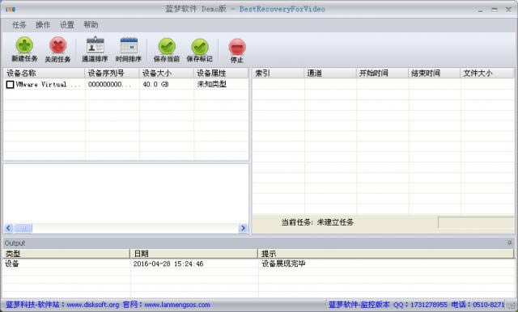518x312 pixels.
Task: Click the 类型 header in Output
Action: (66, 254)
